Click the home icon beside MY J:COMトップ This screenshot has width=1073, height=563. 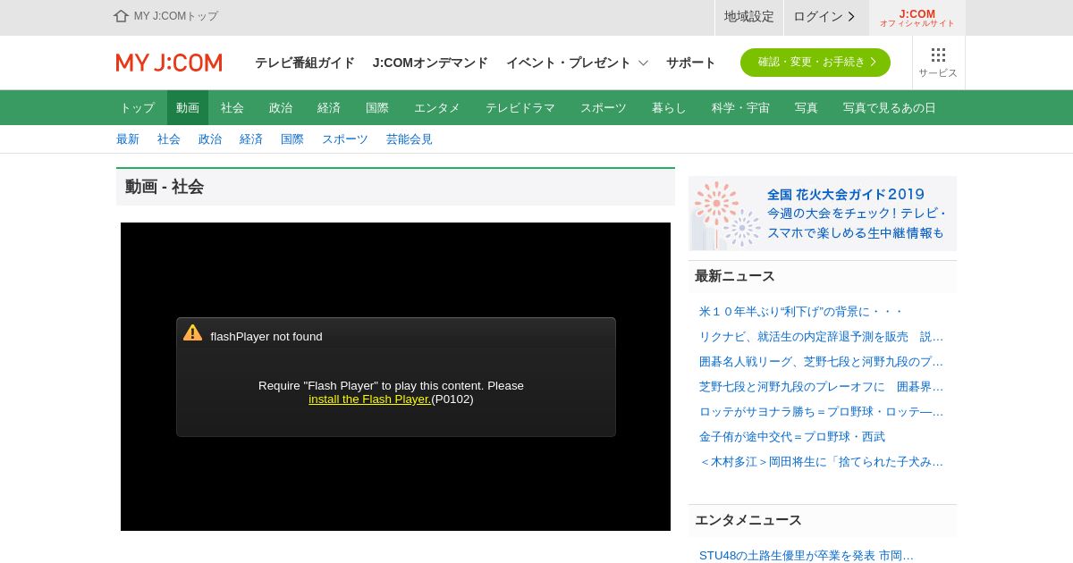(121, 16)
